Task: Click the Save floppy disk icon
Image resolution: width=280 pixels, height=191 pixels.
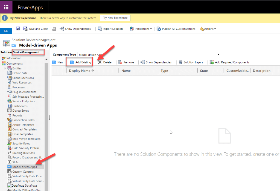Action: point(18,28)
